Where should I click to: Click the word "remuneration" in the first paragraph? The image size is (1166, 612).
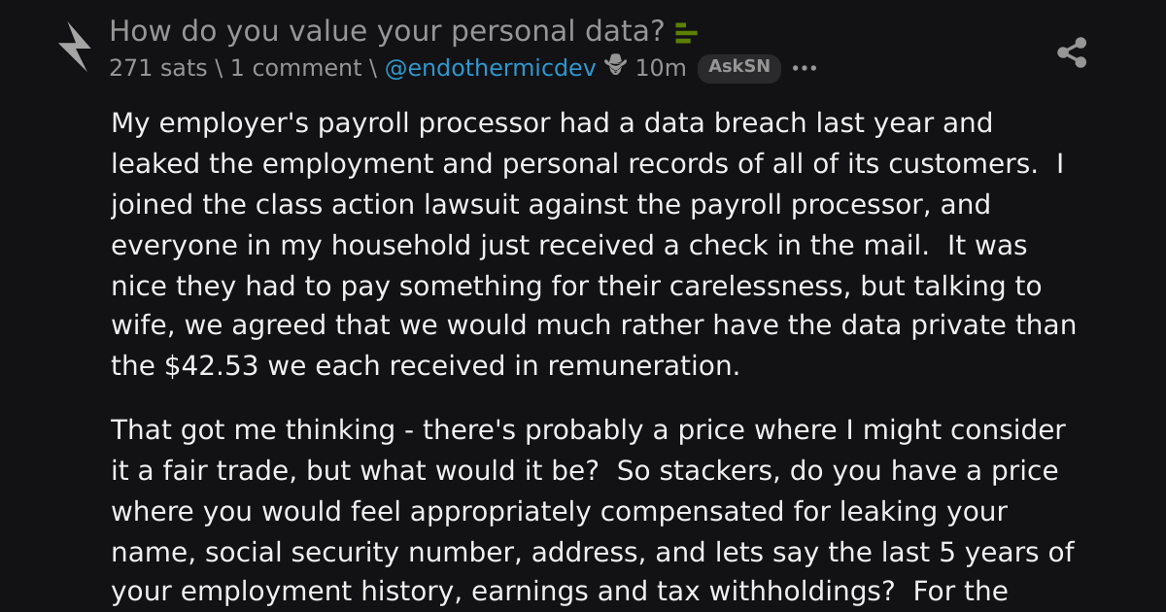[641, 367]
